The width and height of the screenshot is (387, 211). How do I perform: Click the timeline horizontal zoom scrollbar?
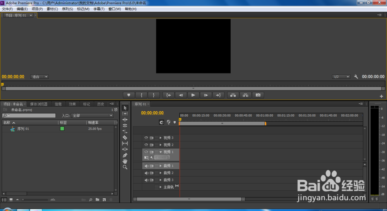tap(189, 199)
